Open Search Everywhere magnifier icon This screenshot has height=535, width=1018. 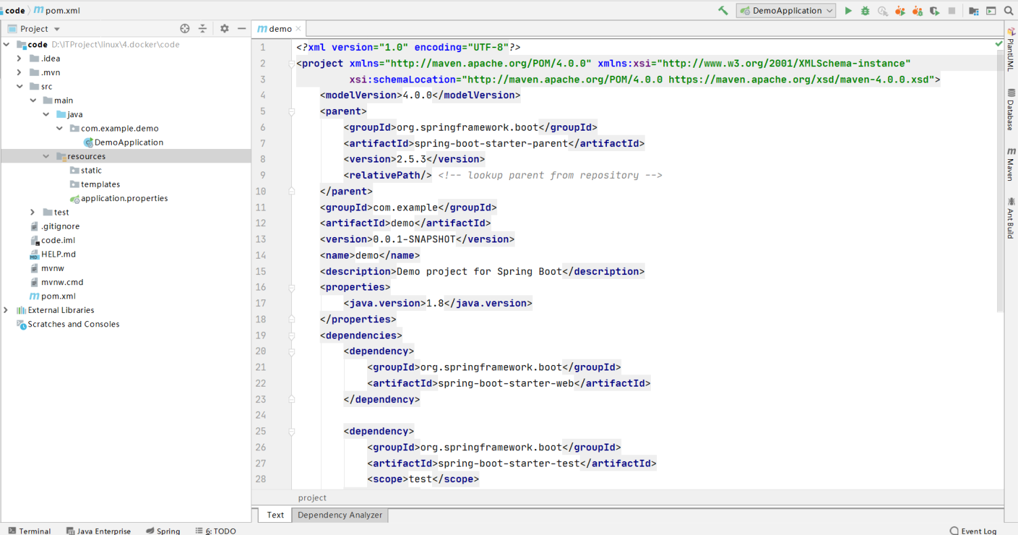point(1009,11)
